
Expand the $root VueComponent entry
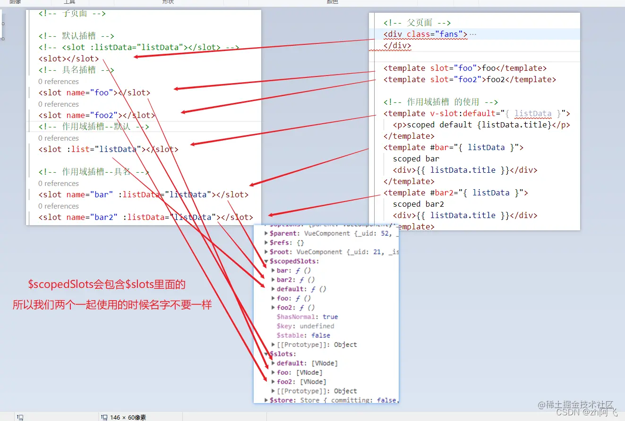[x=266, y=252]
